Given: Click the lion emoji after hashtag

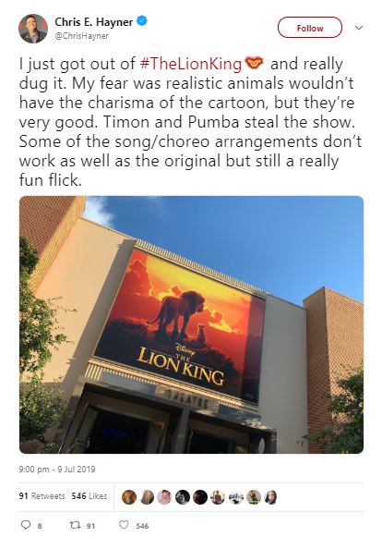Looking at the screenshot, I should pos(254,64).
